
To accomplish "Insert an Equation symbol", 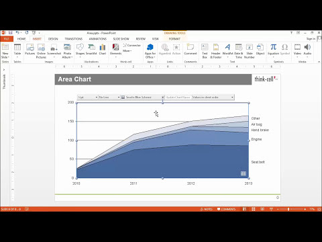I will pyautogui.click(x=273, y=49).
